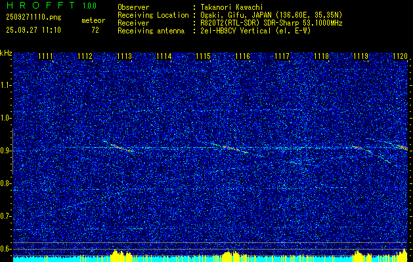This screenshot has width=413, height=262.
Task: Click observer name Takanori Kawachi
Action: tap(231, 7)
